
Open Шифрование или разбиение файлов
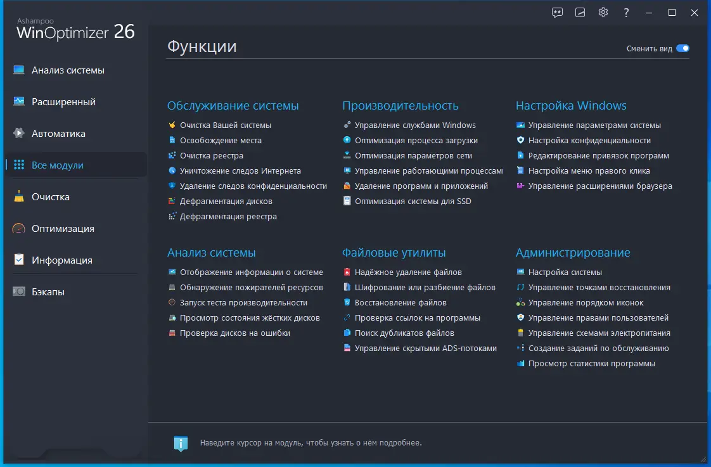(x=425, y=288)
